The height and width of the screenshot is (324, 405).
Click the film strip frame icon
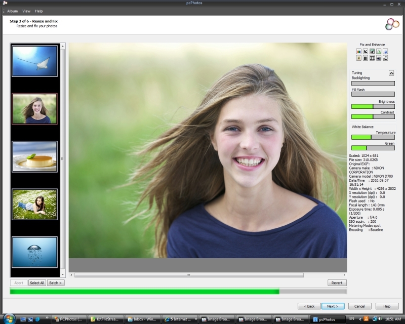pyautogui.click(x=372, y=58)
